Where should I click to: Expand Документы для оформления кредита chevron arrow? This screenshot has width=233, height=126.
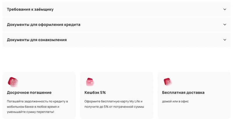(225, 24)
